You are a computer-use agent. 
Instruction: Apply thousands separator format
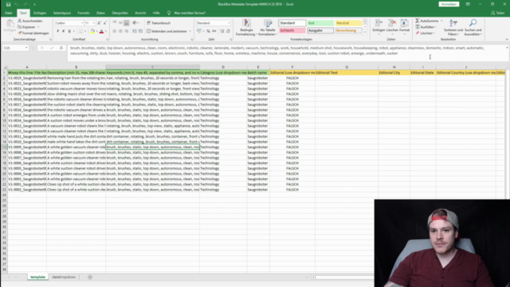(x=214, y=31)
